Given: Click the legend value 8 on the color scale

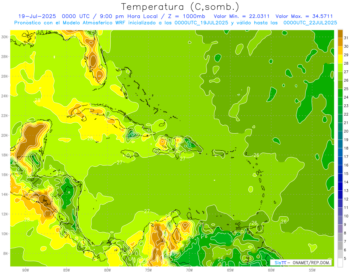Looking at the screenshot, I should pos(345,233).
